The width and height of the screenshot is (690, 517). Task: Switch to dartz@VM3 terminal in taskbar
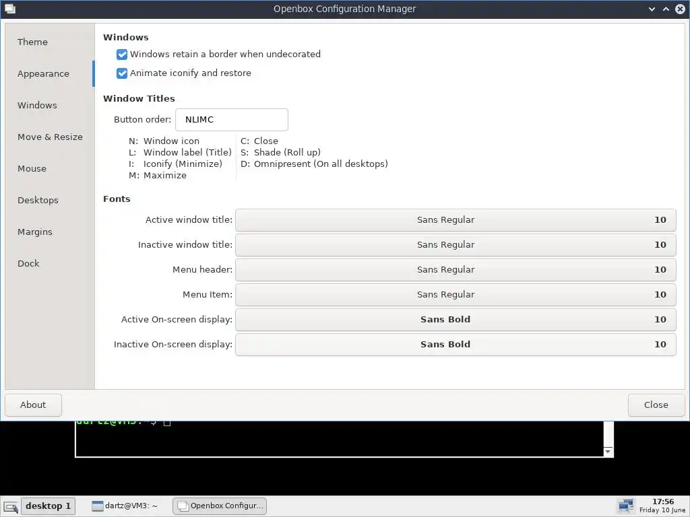(125, 506)
